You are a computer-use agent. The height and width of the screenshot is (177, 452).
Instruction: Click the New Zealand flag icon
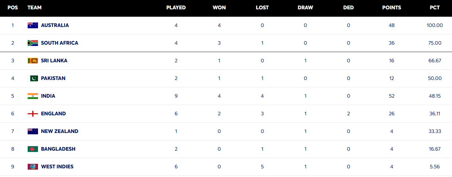(33, 131)
